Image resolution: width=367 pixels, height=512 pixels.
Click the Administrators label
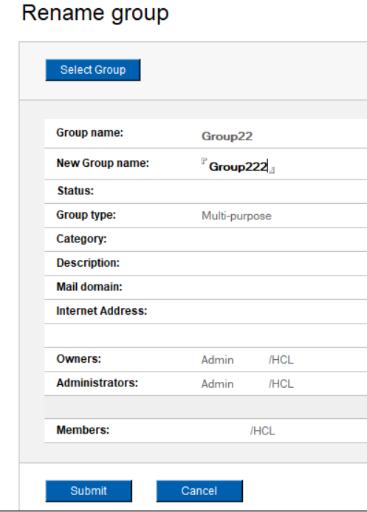[x=97, y=383]
